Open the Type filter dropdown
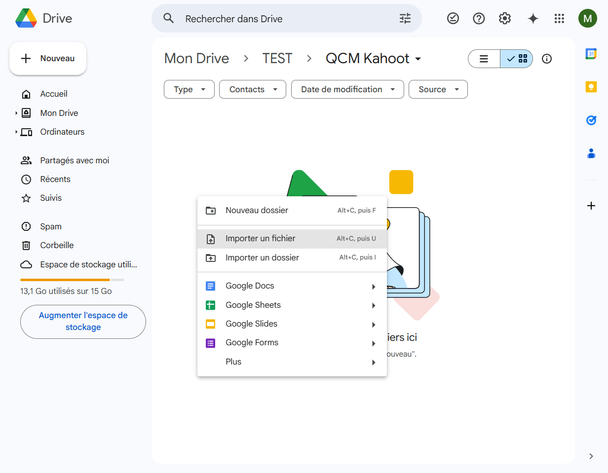The image size is (608, 473). pos(189,89)
